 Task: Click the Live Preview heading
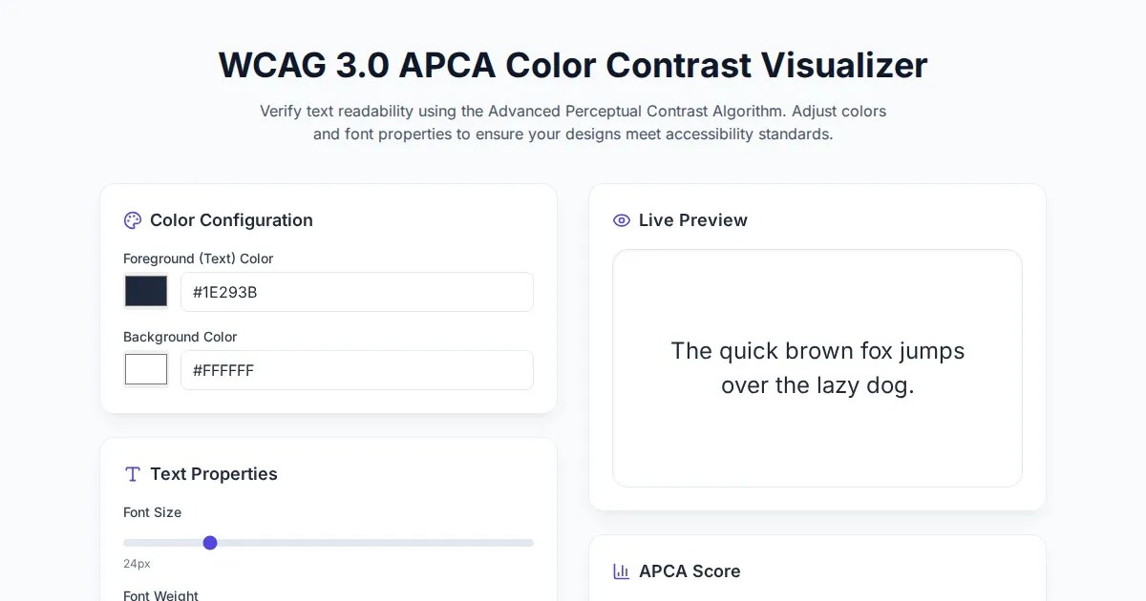point(693,220)
